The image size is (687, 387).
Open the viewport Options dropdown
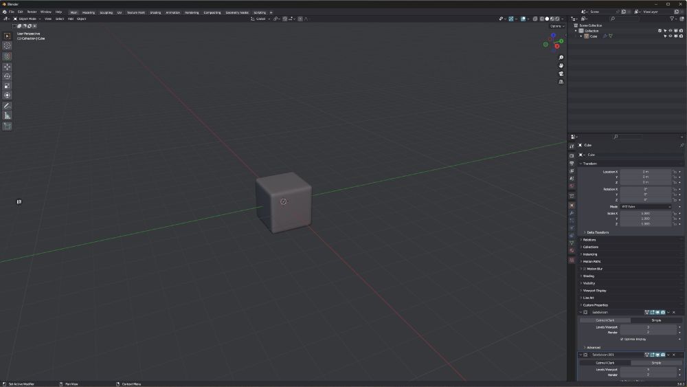coord(557,26)
